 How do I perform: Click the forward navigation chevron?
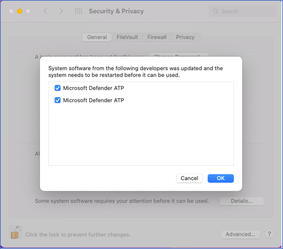tap(61, 11)
